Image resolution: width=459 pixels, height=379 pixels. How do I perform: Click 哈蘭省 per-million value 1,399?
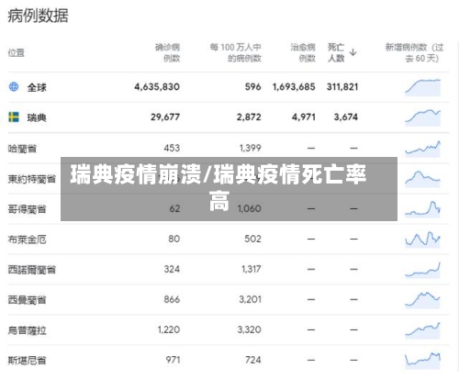[250, 148]
